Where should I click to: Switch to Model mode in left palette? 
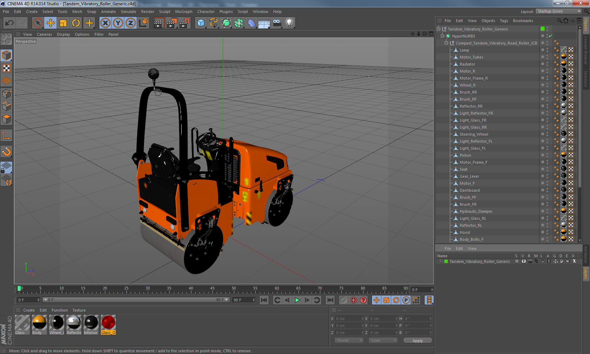point(7,55)
